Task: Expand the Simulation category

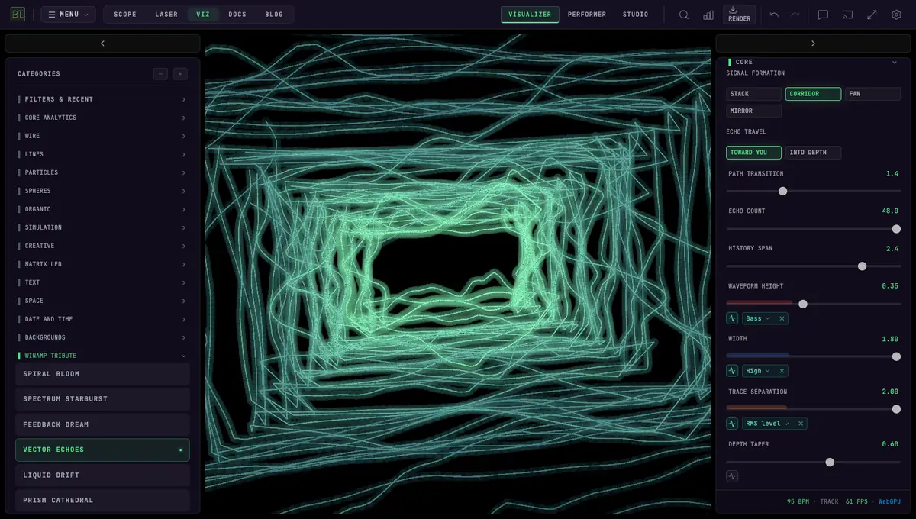Action: (x=102, y=227)
